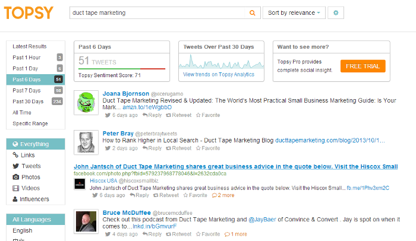Click the tweets over 30 days sparkline chart
The image size is (416, 241).
coord(221,62)
